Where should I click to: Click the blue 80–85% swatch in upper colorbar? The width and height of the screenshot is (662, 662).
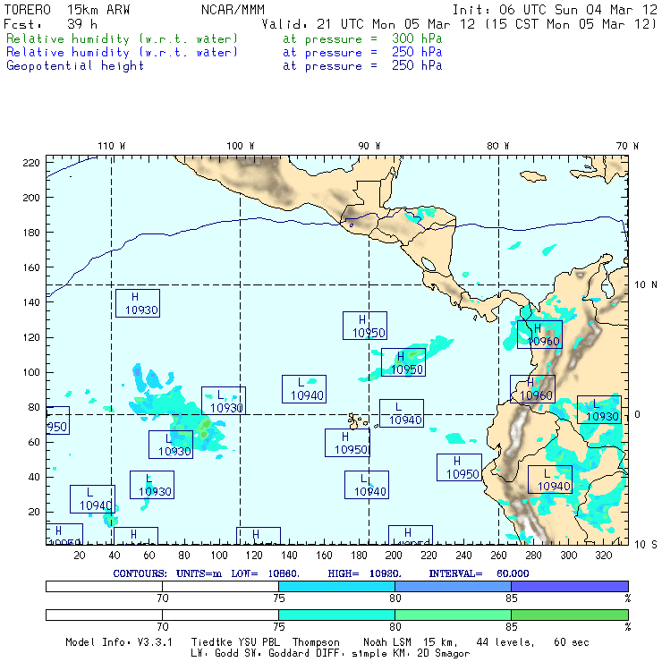pos(453,586)
